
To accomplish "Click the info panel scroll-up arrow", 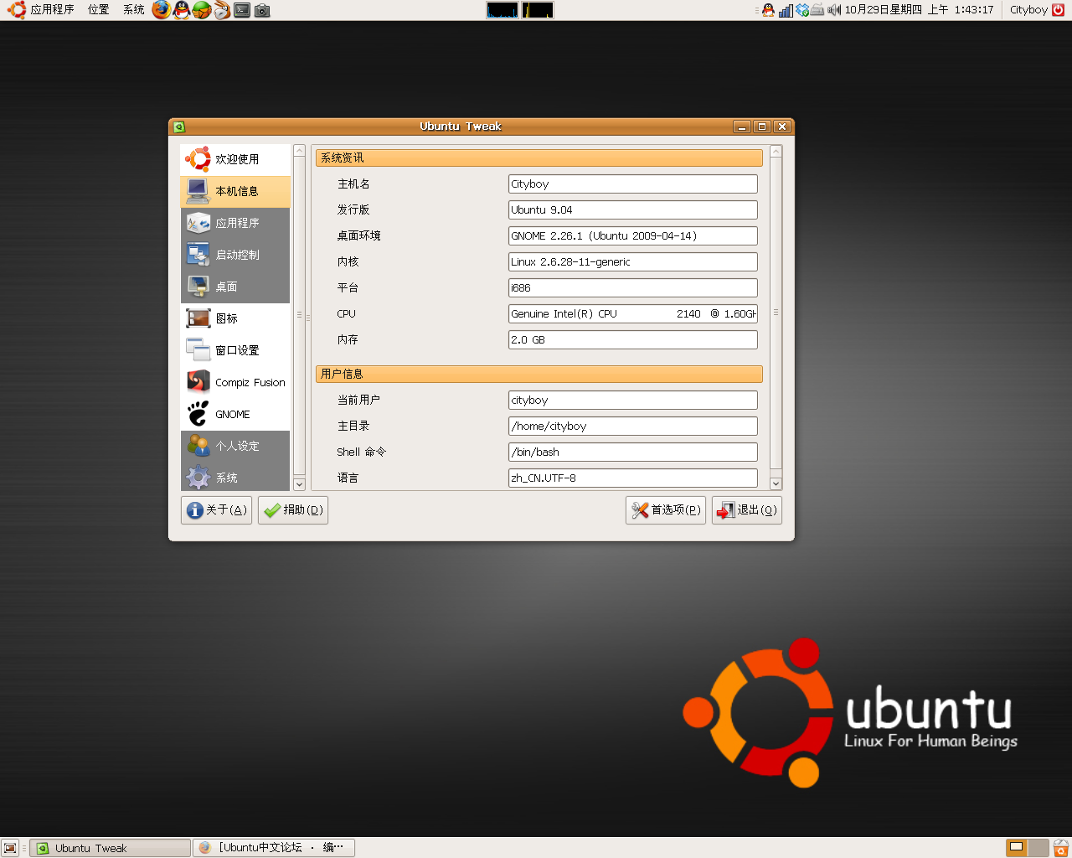I will (x=776, y=151).
